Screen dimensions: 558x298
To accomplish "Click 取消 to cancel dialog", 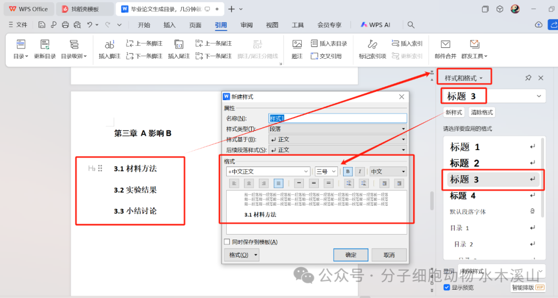I will click(389, 255).
